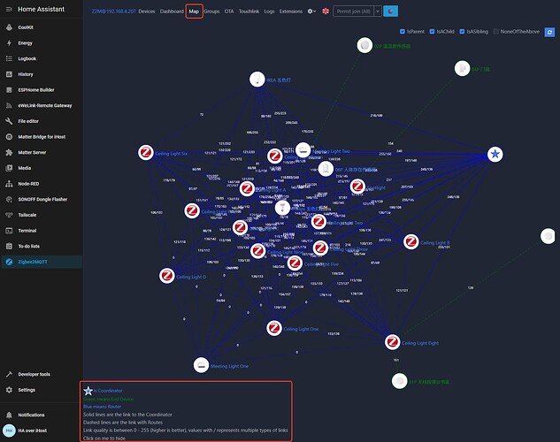Toggle the IsAChild checkbox
Viewport: 560px width, 442px height.
coord(432,32)
